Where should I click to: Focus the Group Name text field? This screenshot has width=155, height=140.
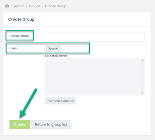point(95,37)
